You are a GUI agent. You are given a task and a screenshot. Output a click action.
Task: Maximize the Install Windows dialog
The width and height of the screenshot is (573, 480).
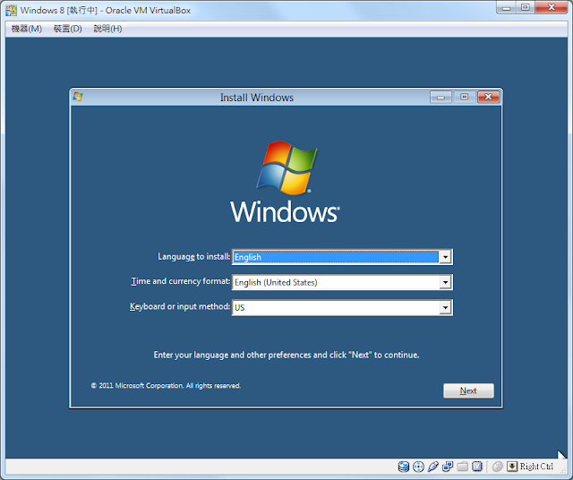(x=465, y=98)
